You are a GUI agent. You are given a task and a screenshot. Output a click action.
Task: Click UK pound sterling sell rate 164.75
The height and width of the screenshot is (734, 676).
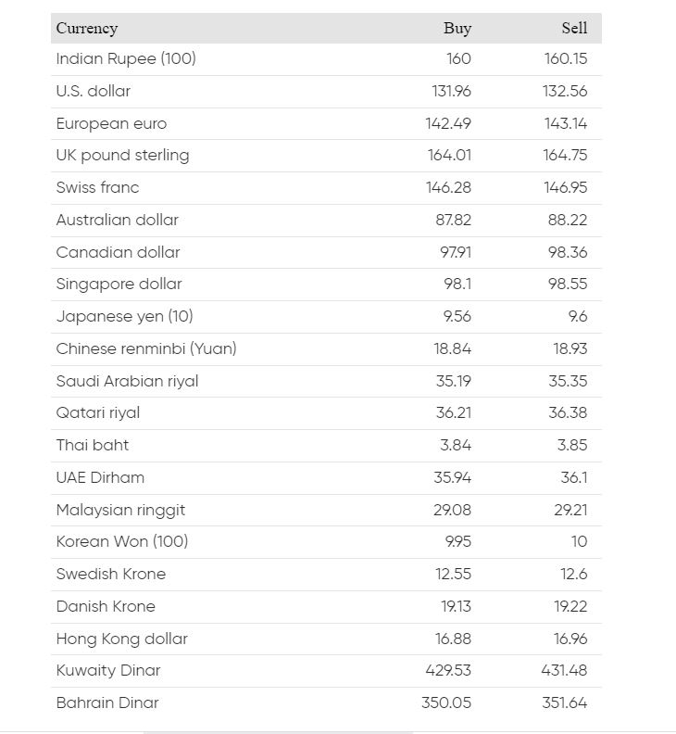(565, 155)
